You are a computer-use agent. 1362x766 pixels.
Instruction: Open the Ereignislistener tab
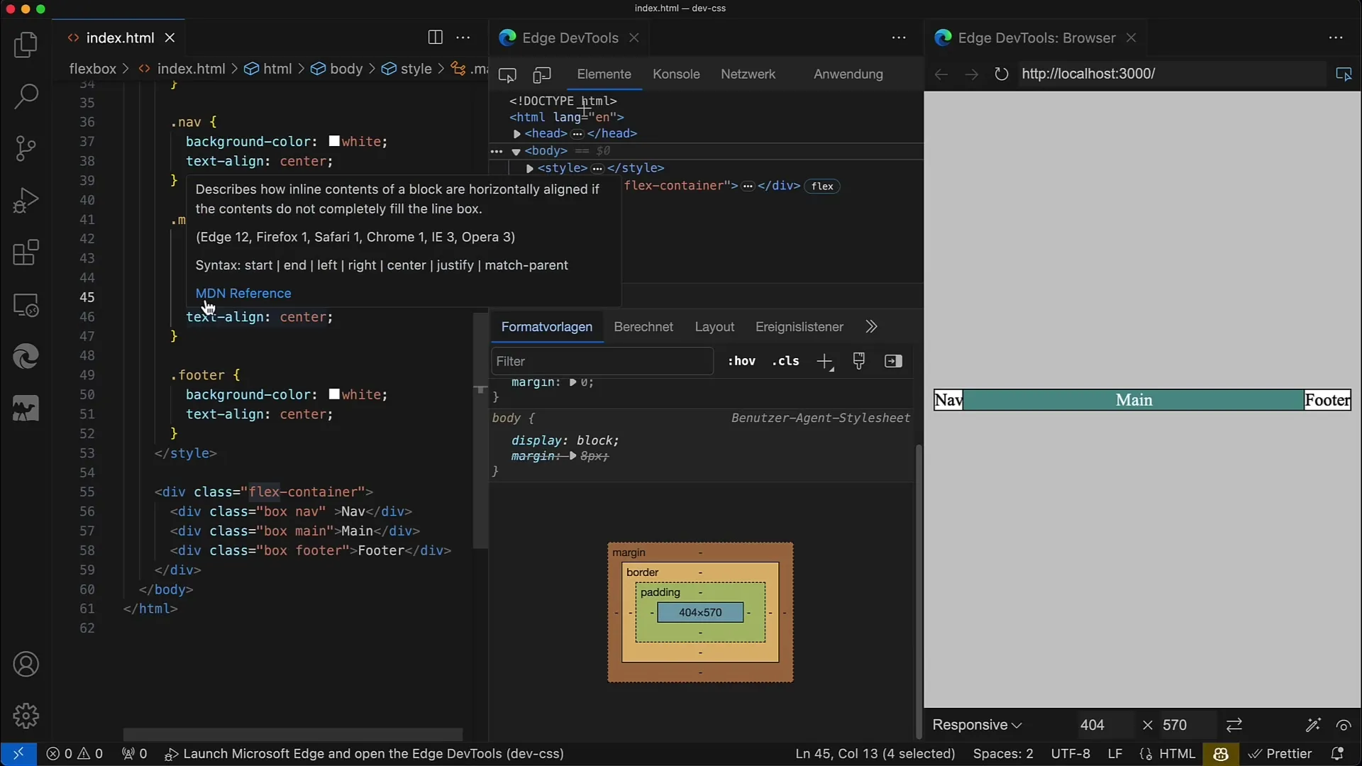pyautogui.click(x=799, y=327)
